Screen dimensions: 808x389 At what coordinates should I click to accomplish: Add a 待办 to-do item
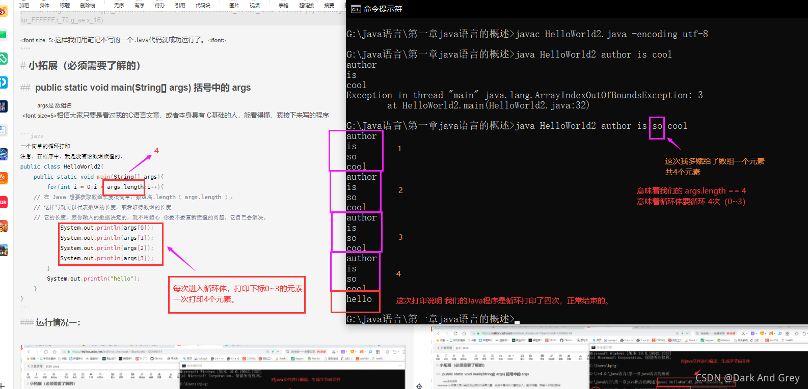click(x=160, y=5)
